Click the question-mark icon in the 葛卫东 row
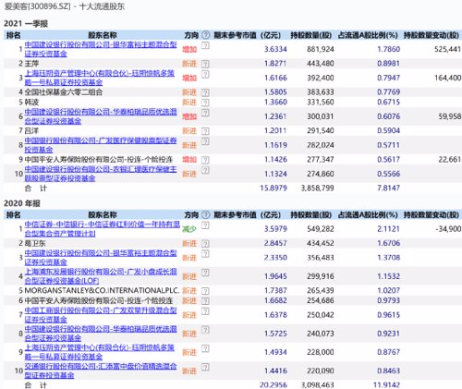The image size is (462, 389). coord(205,244)
